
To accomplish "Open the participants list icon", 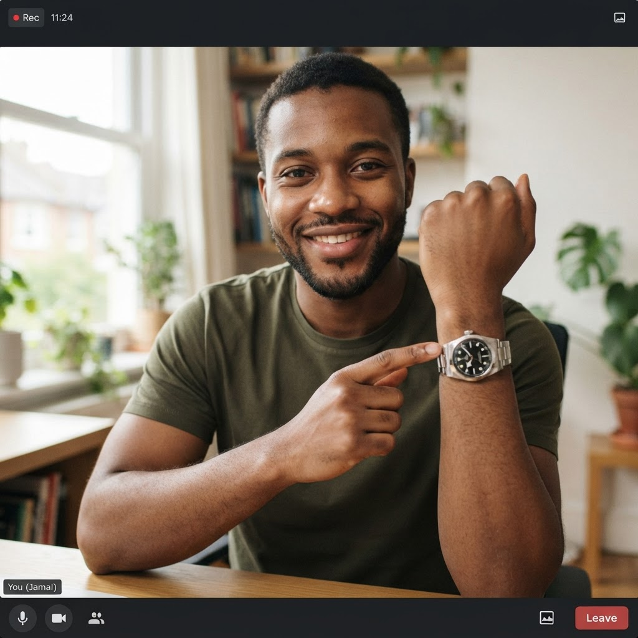I will pos(96,618).
